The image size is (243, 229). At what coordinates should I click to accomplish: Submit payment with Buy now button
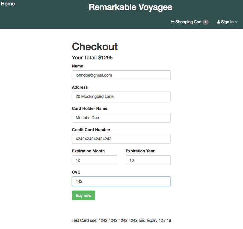(83, 195)
